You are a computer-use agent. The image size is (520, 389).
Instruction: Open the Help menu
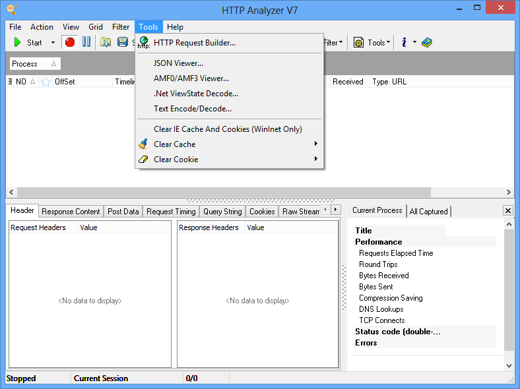tap(175, 27)
